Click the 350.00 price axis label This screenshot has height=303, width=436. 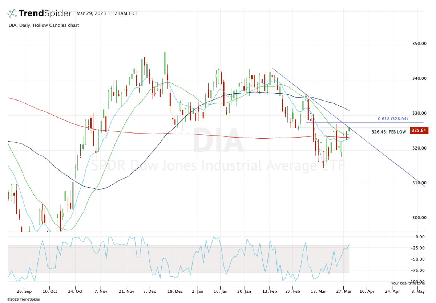(419, 44)
